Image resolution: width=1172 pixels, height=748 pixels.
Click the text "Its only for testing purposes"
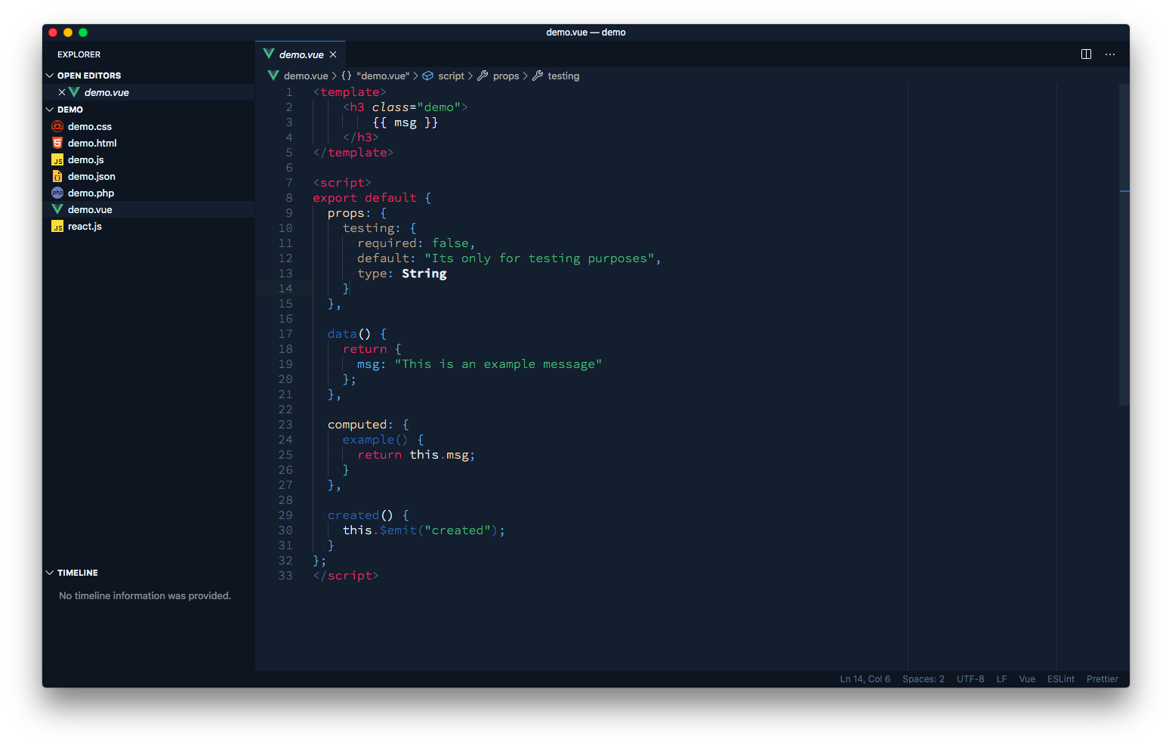pos(539,258)
